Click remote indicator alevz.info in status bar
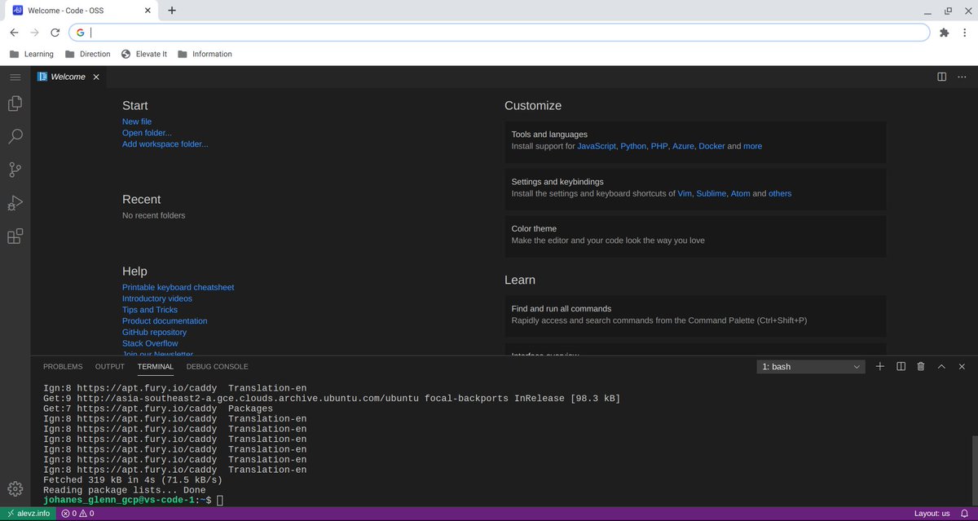The width and height of the screenshot is (978, 521). [x=28, y=514]
